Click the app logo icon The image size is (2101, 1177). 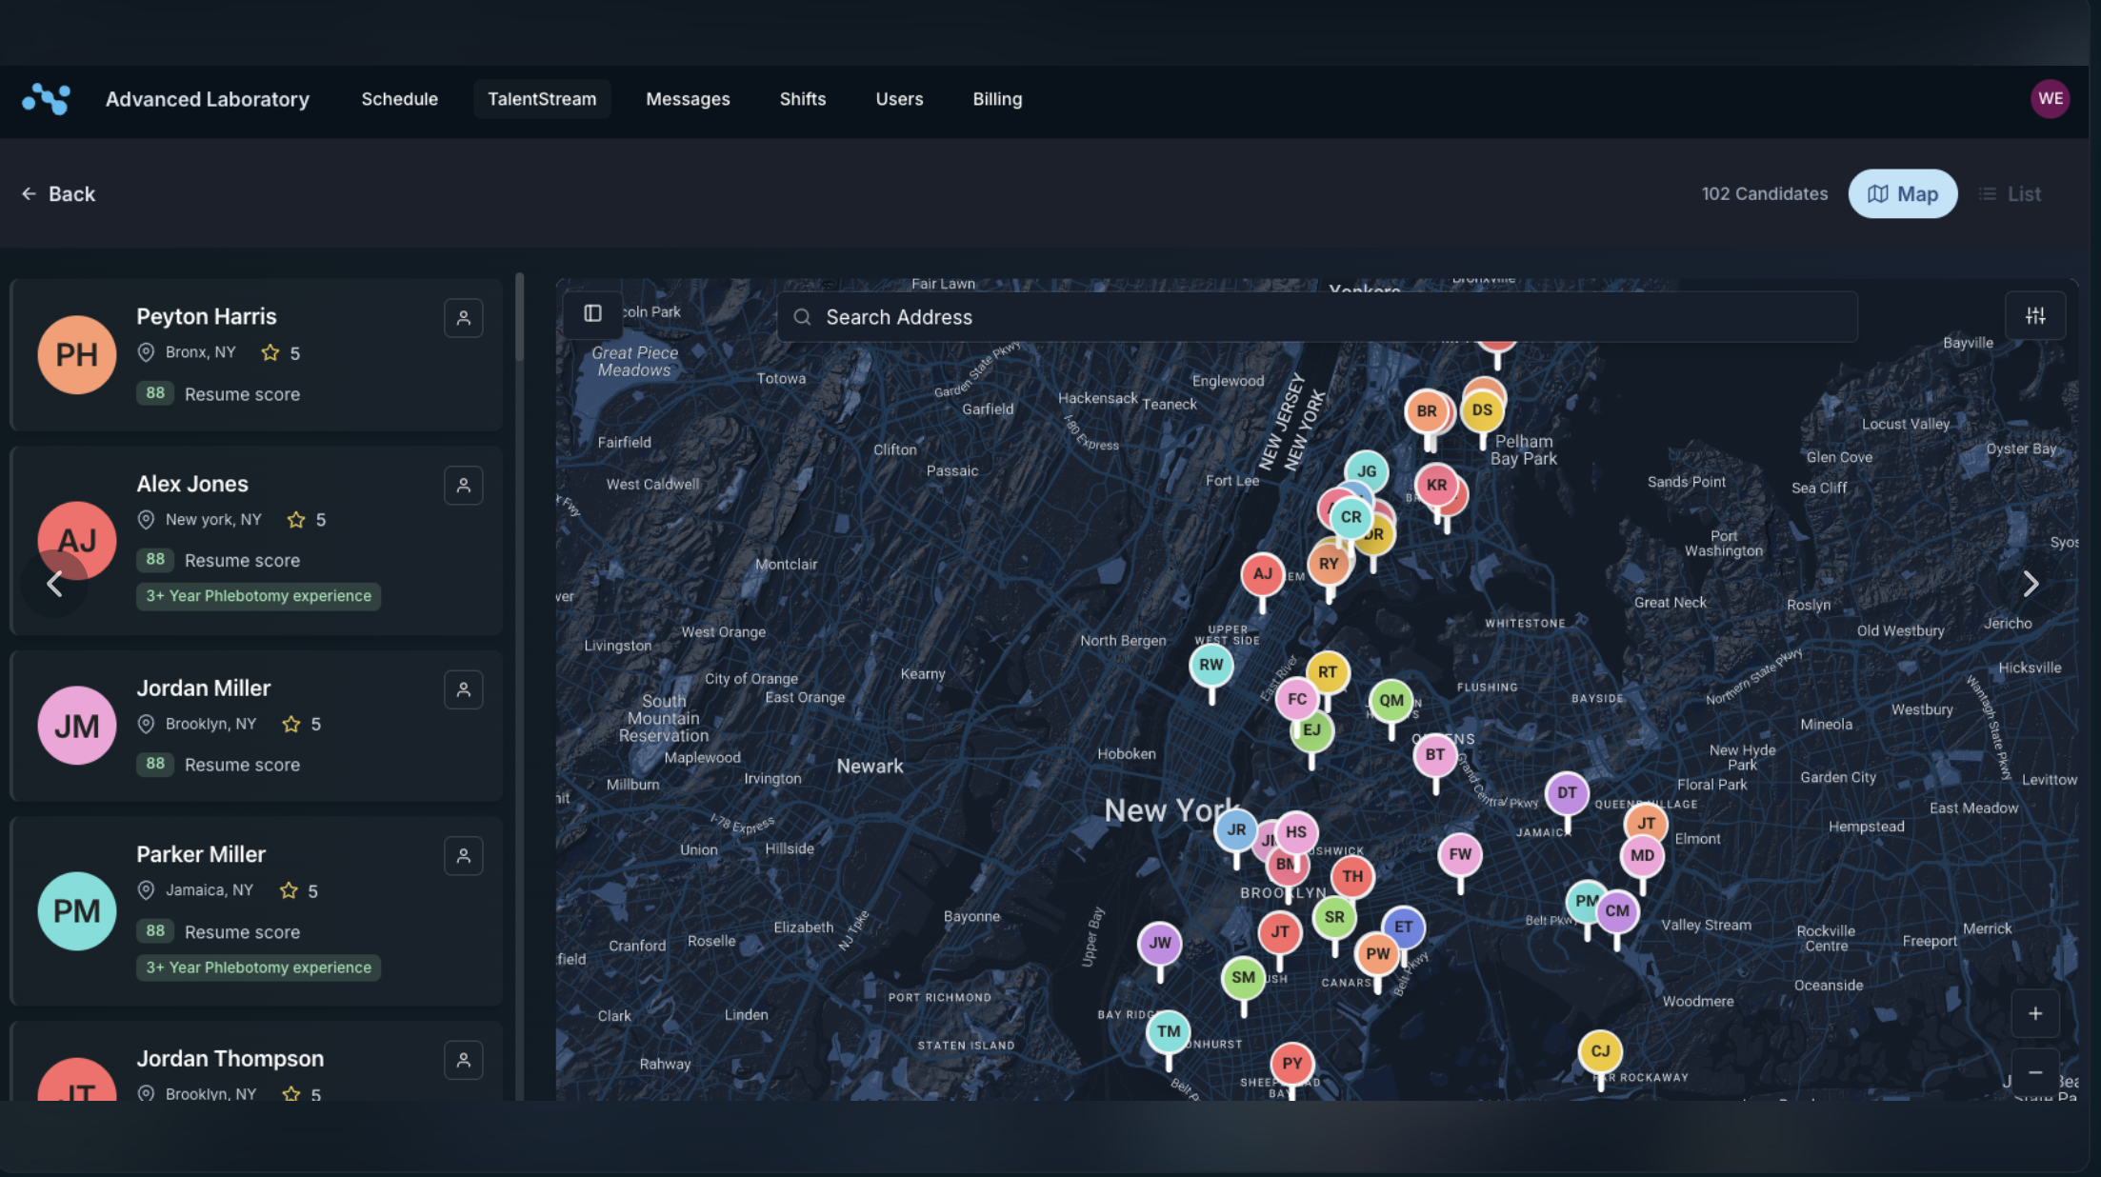(46, 99)
